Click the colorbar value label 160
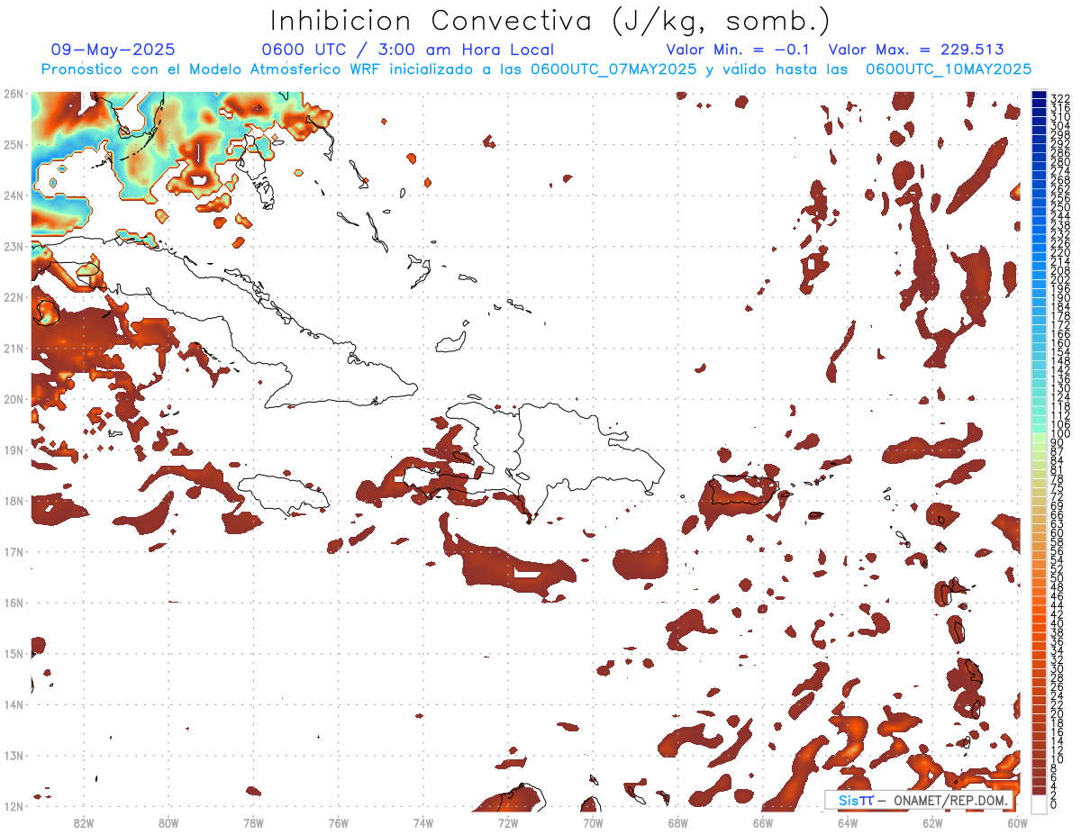This screenshot has height=835, width=1081. [x=1060, y=343]
